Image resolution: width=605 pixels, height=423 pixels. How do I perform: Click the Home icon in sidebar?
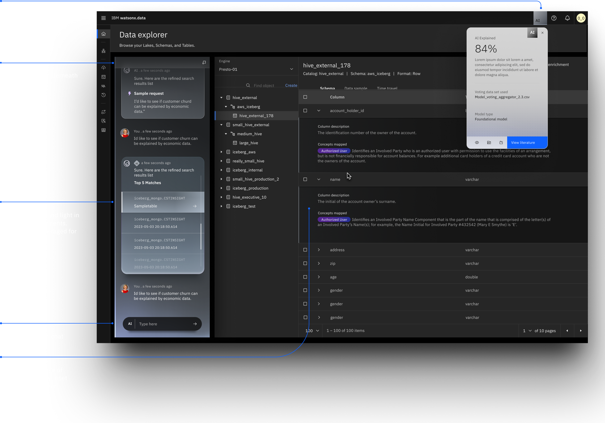[103, 34]
